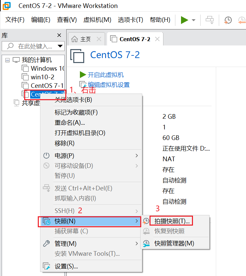Open the 管理(M) submenu
The width and height of the screenshot is (246, 276).
(91, 243)
